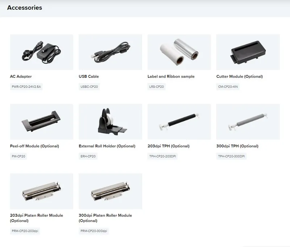The height and width of the screenshot is (247, 290).
Task: Open the External Roll Holder (Optional) title
Action: click(x=107, y=146)
